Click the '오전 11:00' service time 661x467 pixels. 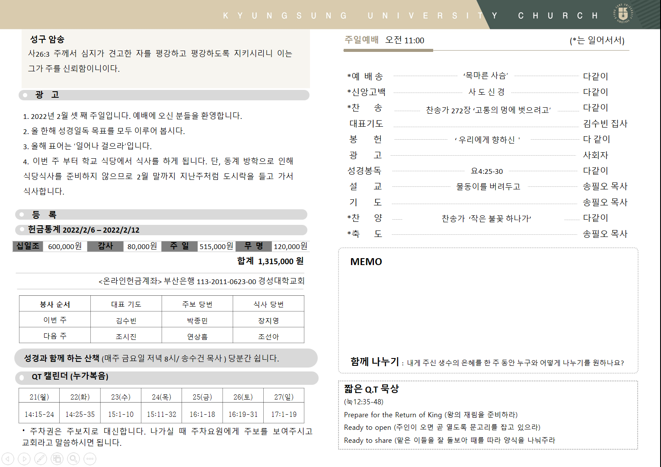405,40
